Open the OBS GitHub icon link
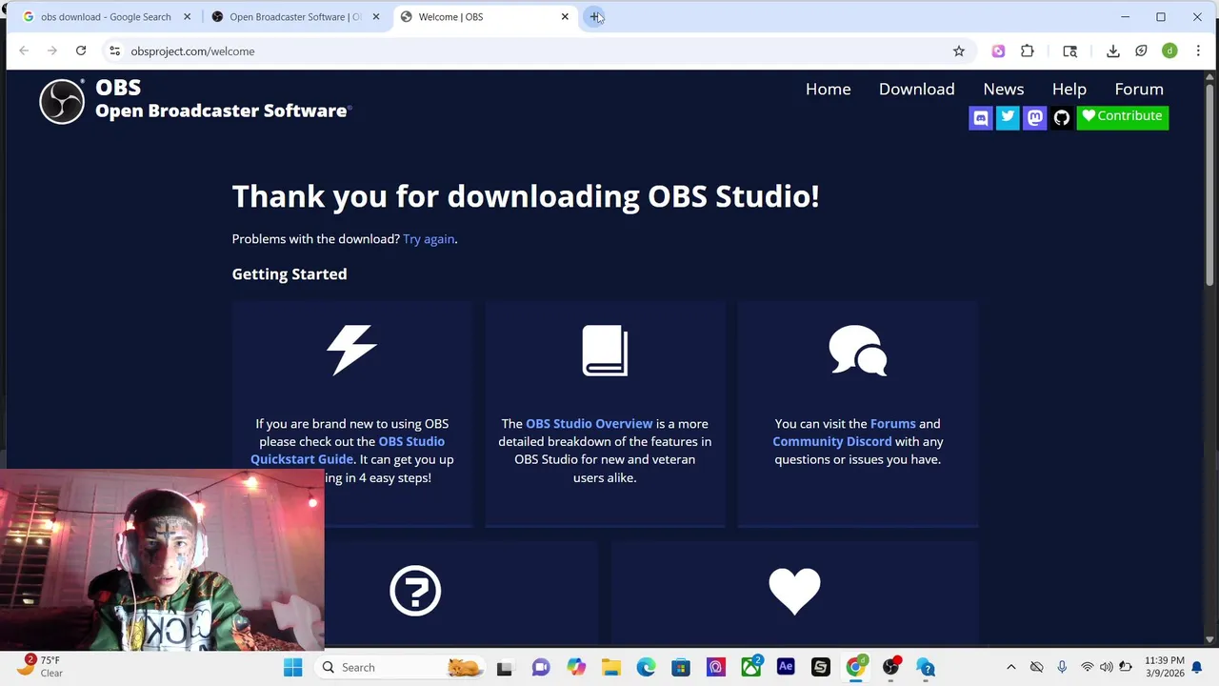The width and height of the screenshot is (1219, 686). (1061, 117)
